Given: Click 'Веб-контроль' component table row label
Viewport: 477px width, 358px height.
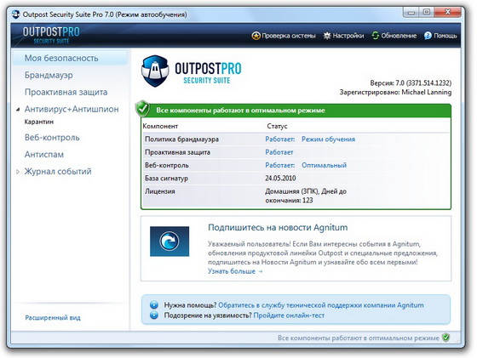Looking at the screenshot, I should tap(167, 165).
